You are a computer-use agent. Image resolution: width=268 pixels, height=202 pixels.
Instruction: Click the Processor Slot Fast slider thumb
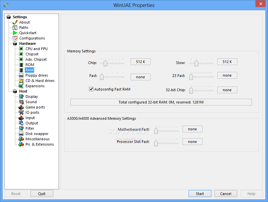[156, 143]
